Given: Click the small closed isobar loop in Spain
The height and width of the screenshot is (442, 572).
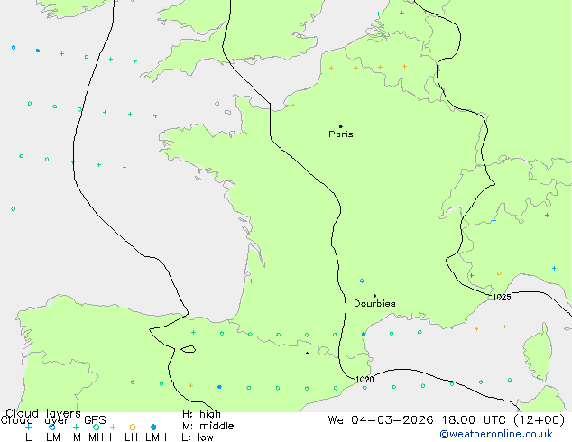Looking at the screenshot, I should (189, 349).
